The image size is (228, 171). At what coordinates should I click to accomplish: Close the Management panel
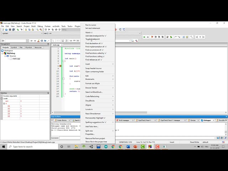(x=48, y=44)
